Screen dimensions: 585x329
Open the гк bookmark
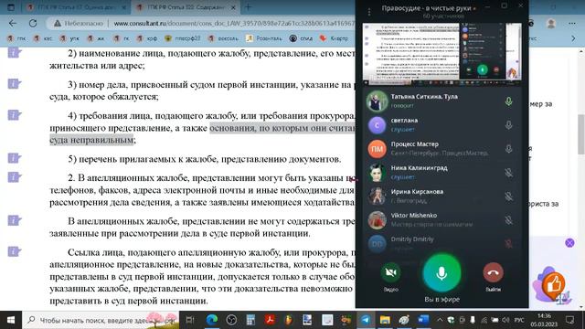tap(122, 38)
